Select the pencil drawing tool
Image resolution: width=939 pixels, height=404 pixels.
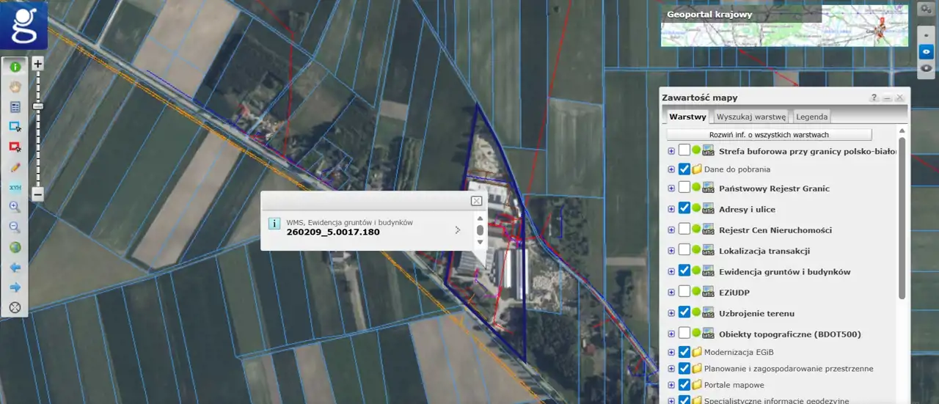[x=15, y=167]
